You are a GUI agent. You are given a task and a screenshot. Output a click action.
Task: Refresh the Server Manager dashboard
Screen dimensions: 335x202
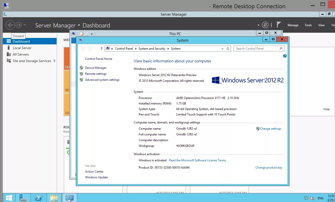(x=265, y=25)
